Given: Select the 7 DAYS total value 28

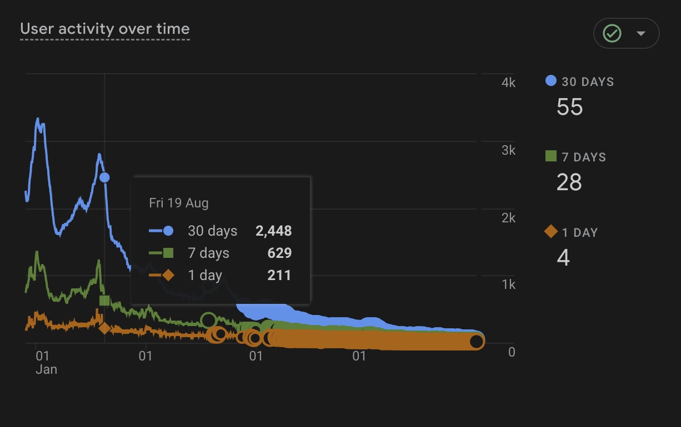Looking at the screenshot, I should 569,182.
